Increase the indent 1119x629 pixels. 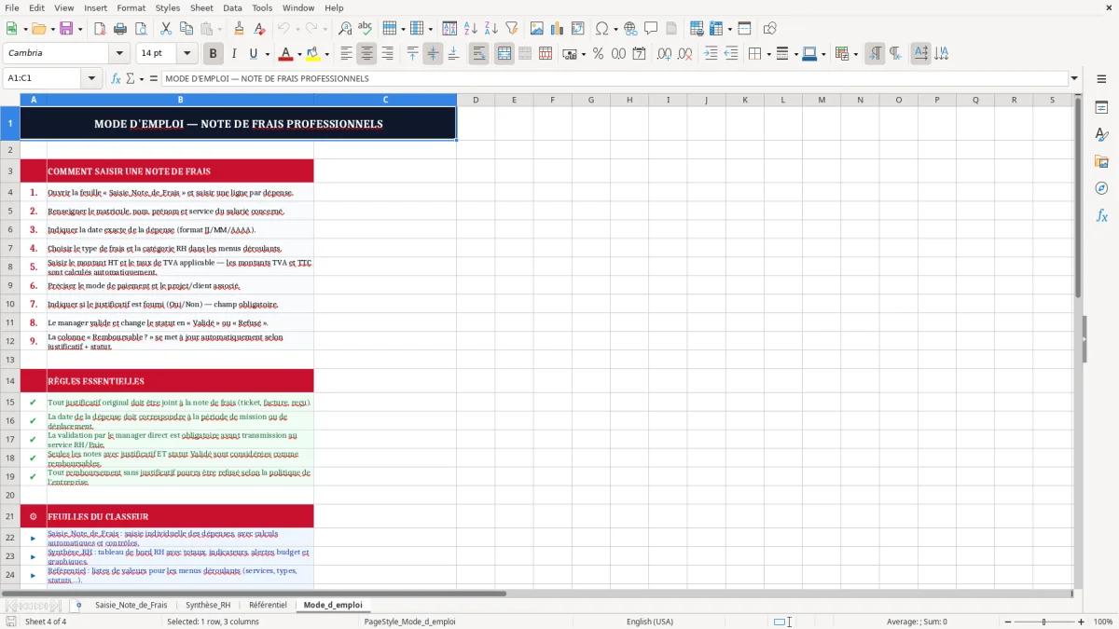point(711,54)
